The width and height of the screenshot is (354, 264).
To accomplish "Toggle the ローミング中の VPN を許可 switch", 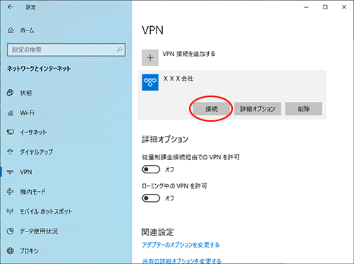I will tap(151, 198).
